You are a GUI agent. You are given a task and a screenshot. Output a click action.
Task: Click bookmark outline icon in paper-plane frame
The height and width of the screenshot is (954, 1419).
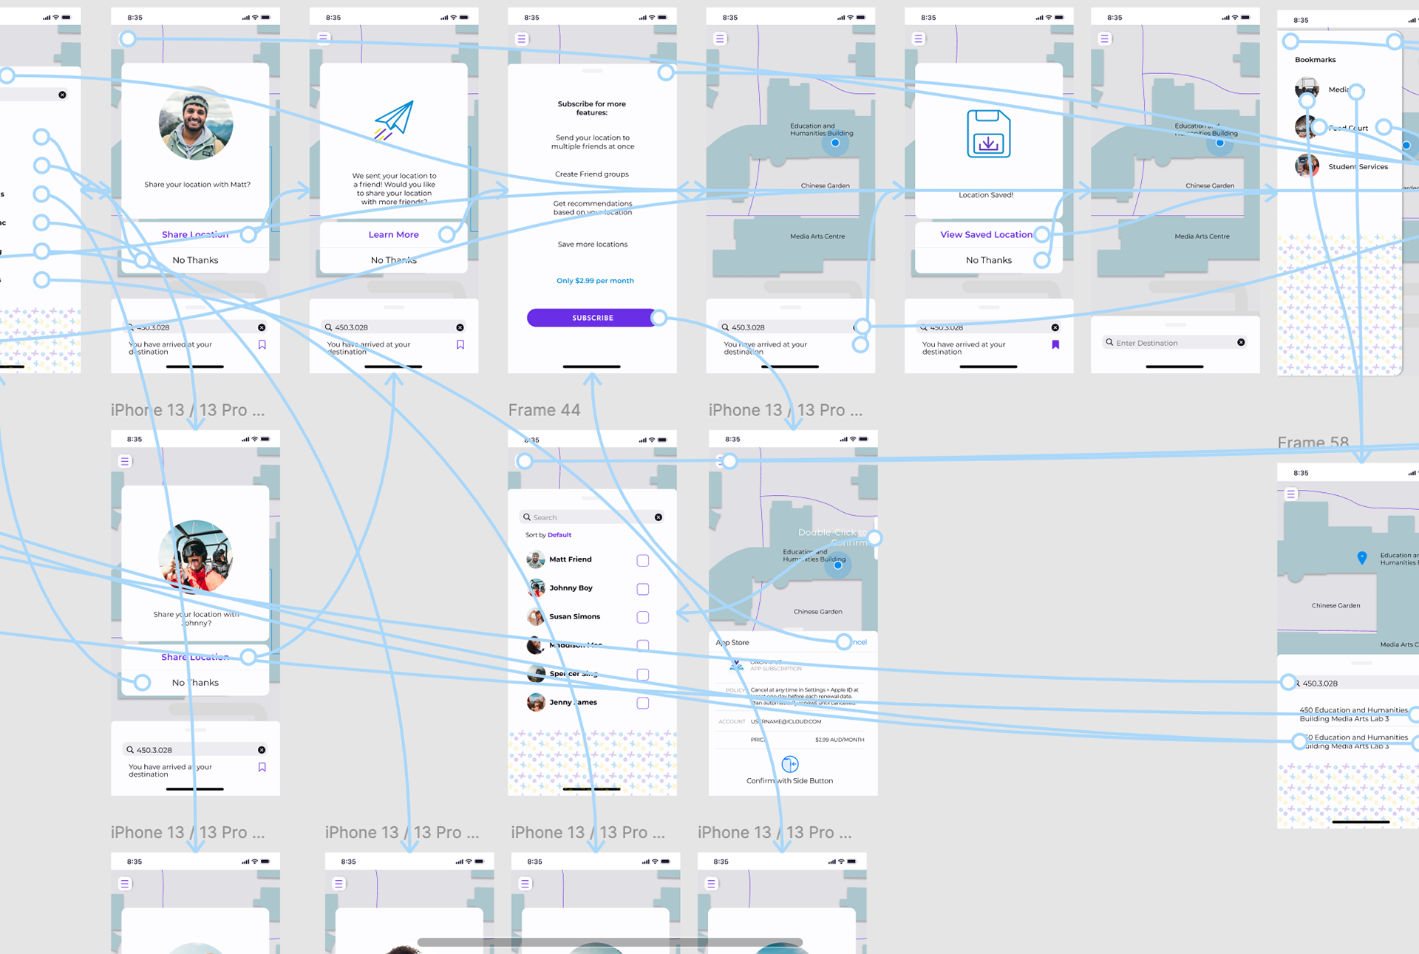click(460, 344)
